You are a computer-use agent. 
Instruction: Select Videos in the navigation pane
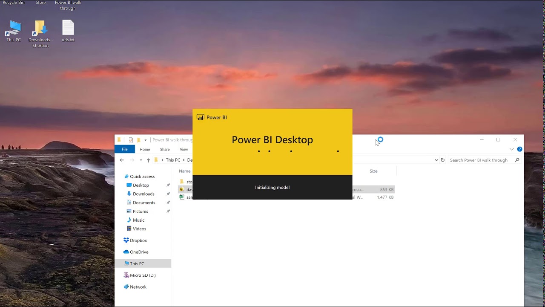point(139,229)
